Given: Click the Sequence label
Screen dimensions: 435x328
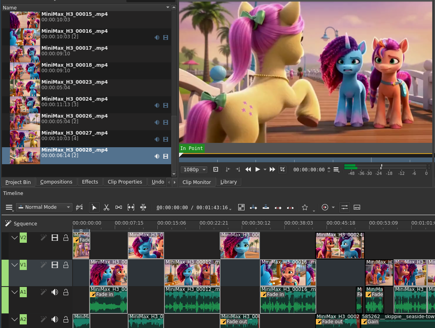Looking at the screenshot, I should coord(25,223).
